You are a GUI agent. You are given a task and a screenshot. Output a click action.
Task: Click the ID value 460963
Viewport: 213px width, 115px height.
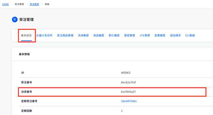click(x=126, y=73)
